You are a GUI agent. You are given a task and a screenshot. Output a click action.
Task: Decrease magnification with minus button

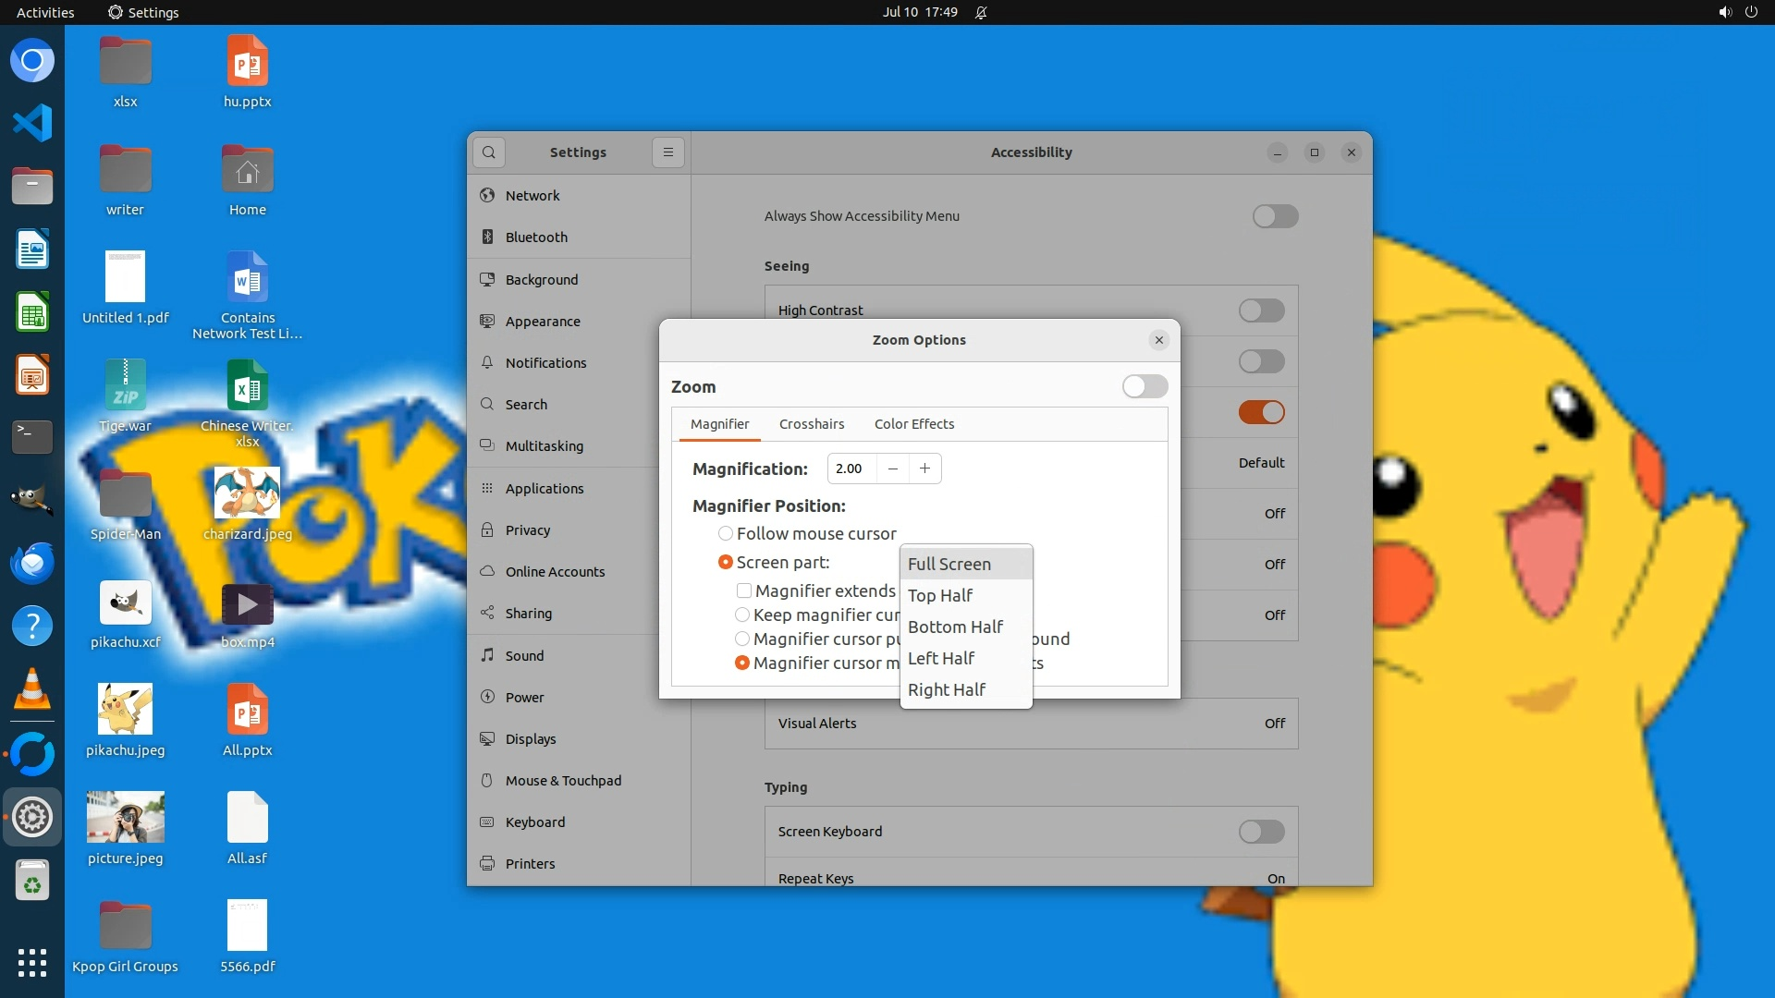coord(892,469)
